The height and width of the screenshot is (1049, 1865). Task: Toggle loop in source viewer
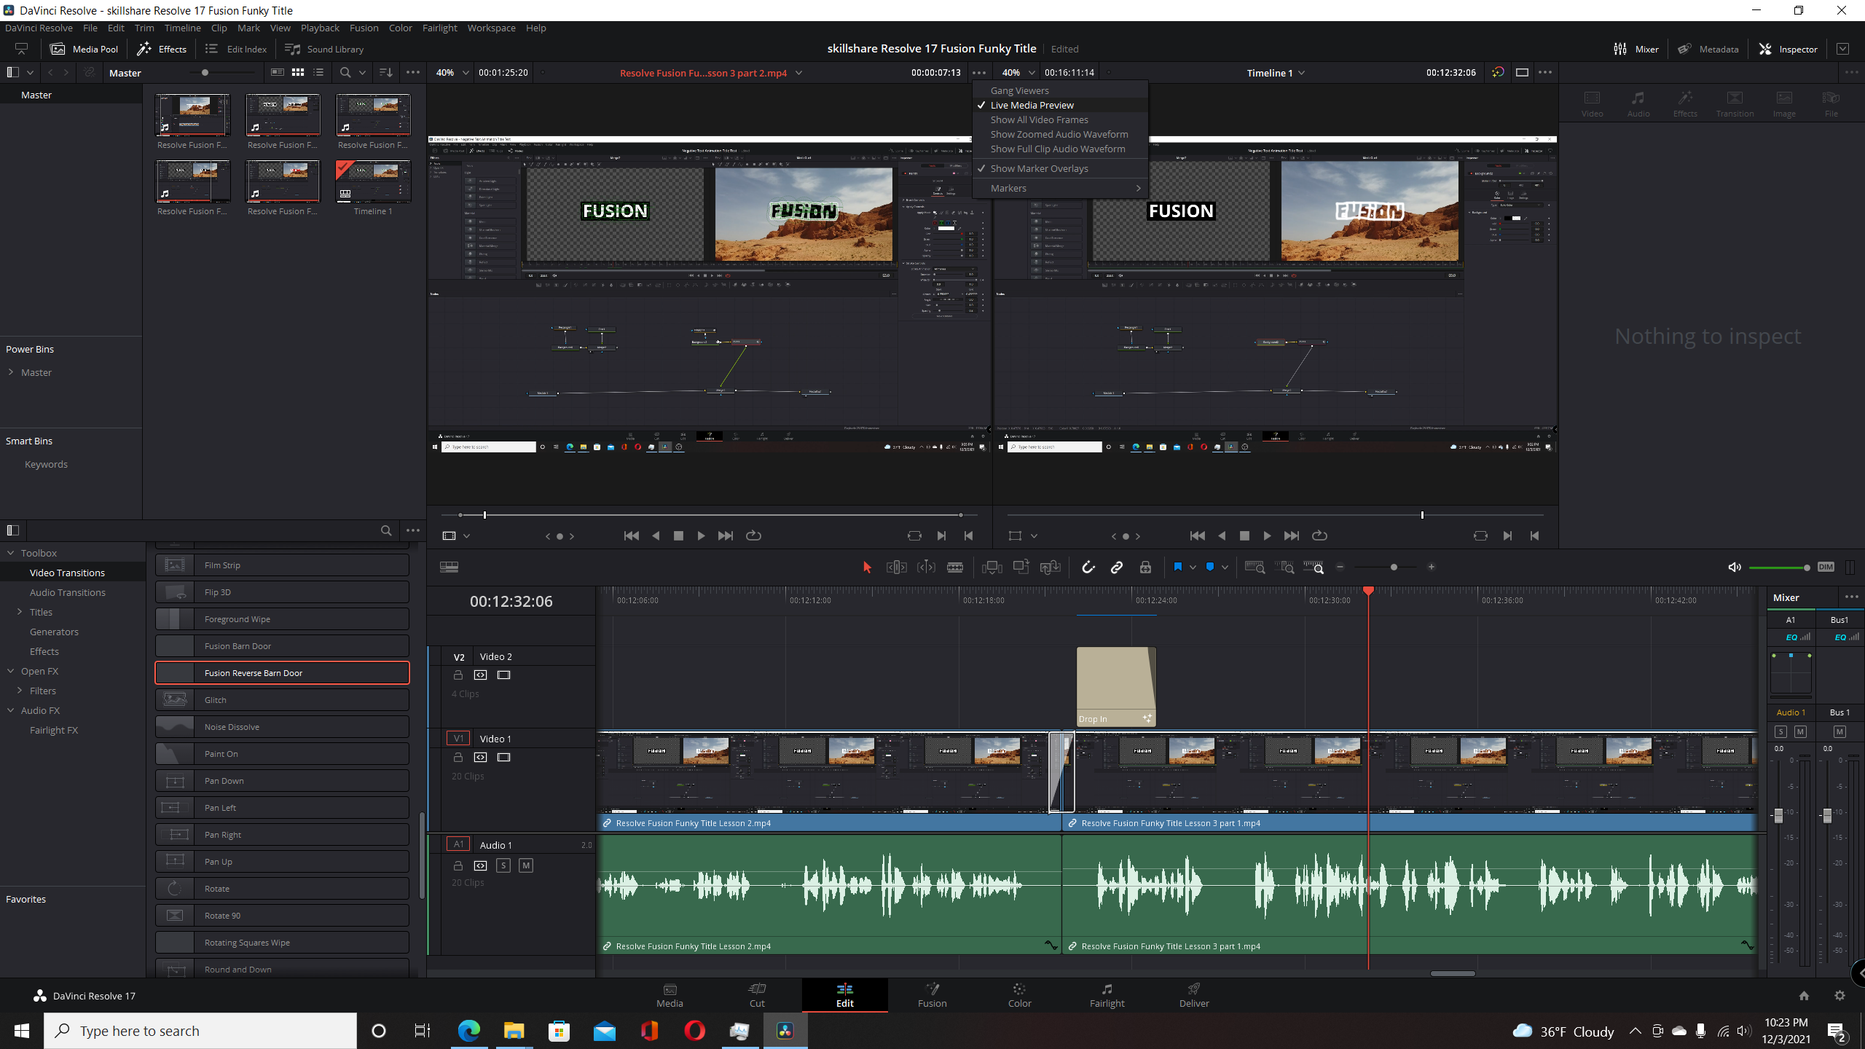pos(753,535)
